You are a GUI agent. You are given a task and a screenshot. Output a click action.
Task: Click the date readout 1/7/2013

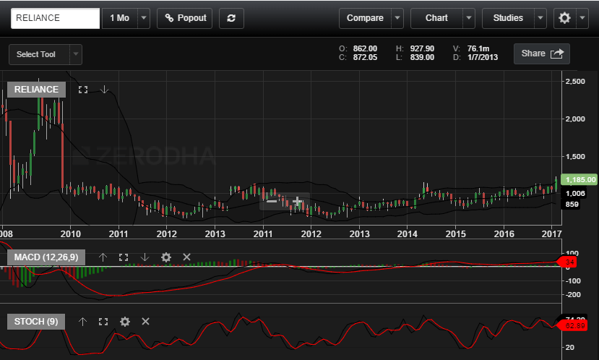pyautogui.click(x=483, y=57)
